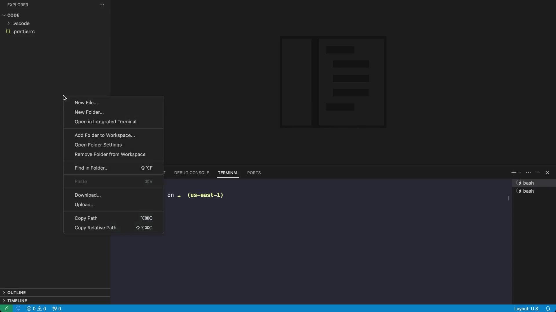Screen dimensions: 556x312
Task: Select the second bash terminal
Action: click(534, 191)
